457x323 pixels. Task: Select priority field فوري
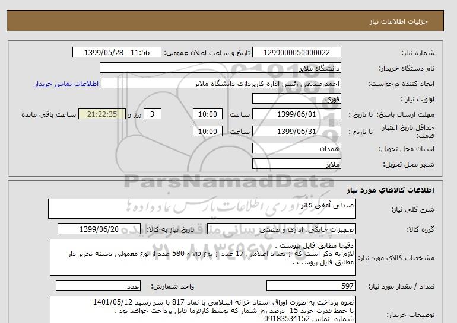296,98
